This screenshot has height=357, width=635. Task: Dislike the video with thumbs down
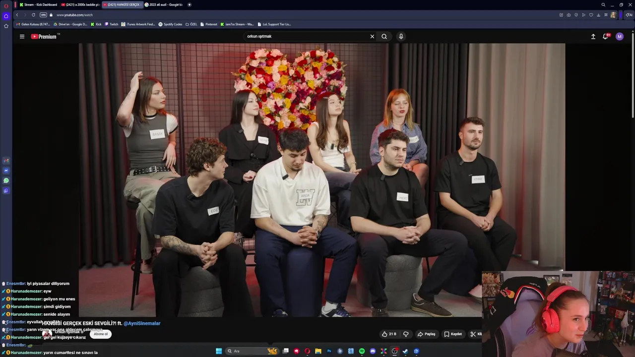tap(406, 334)
